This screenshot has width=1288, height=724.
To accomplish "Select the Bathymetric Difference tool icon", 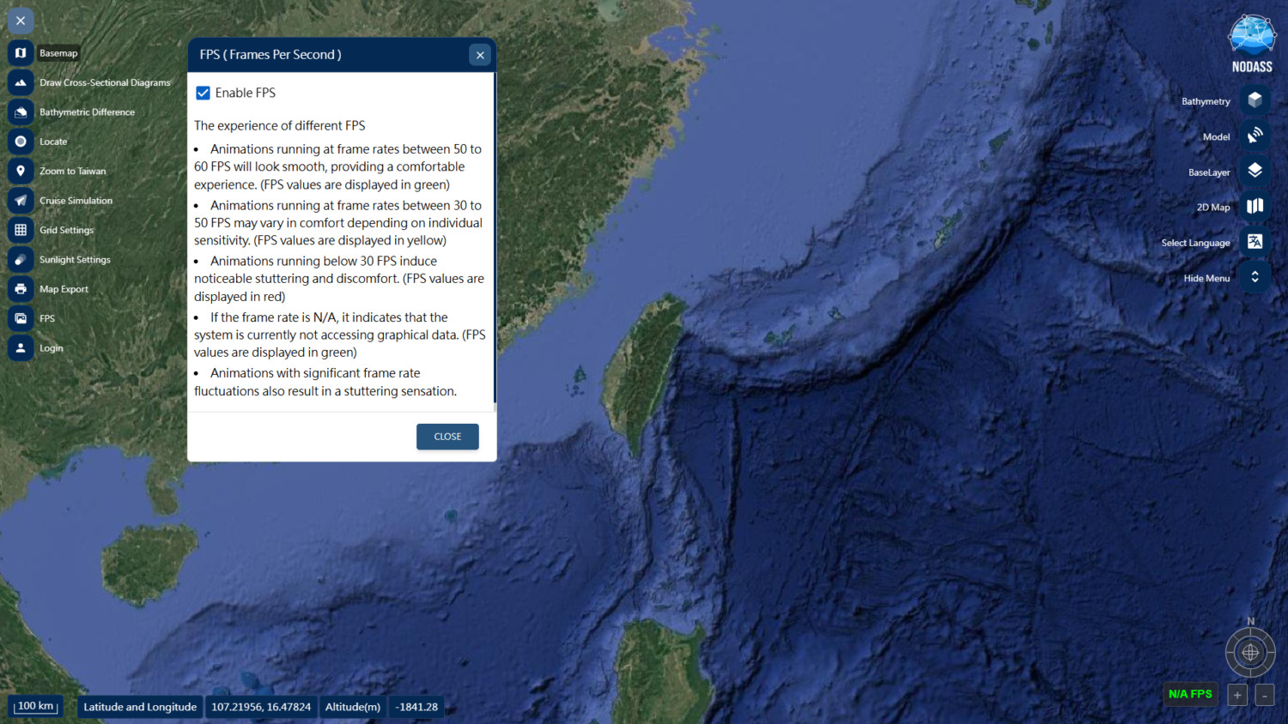I will click(21, 112).
